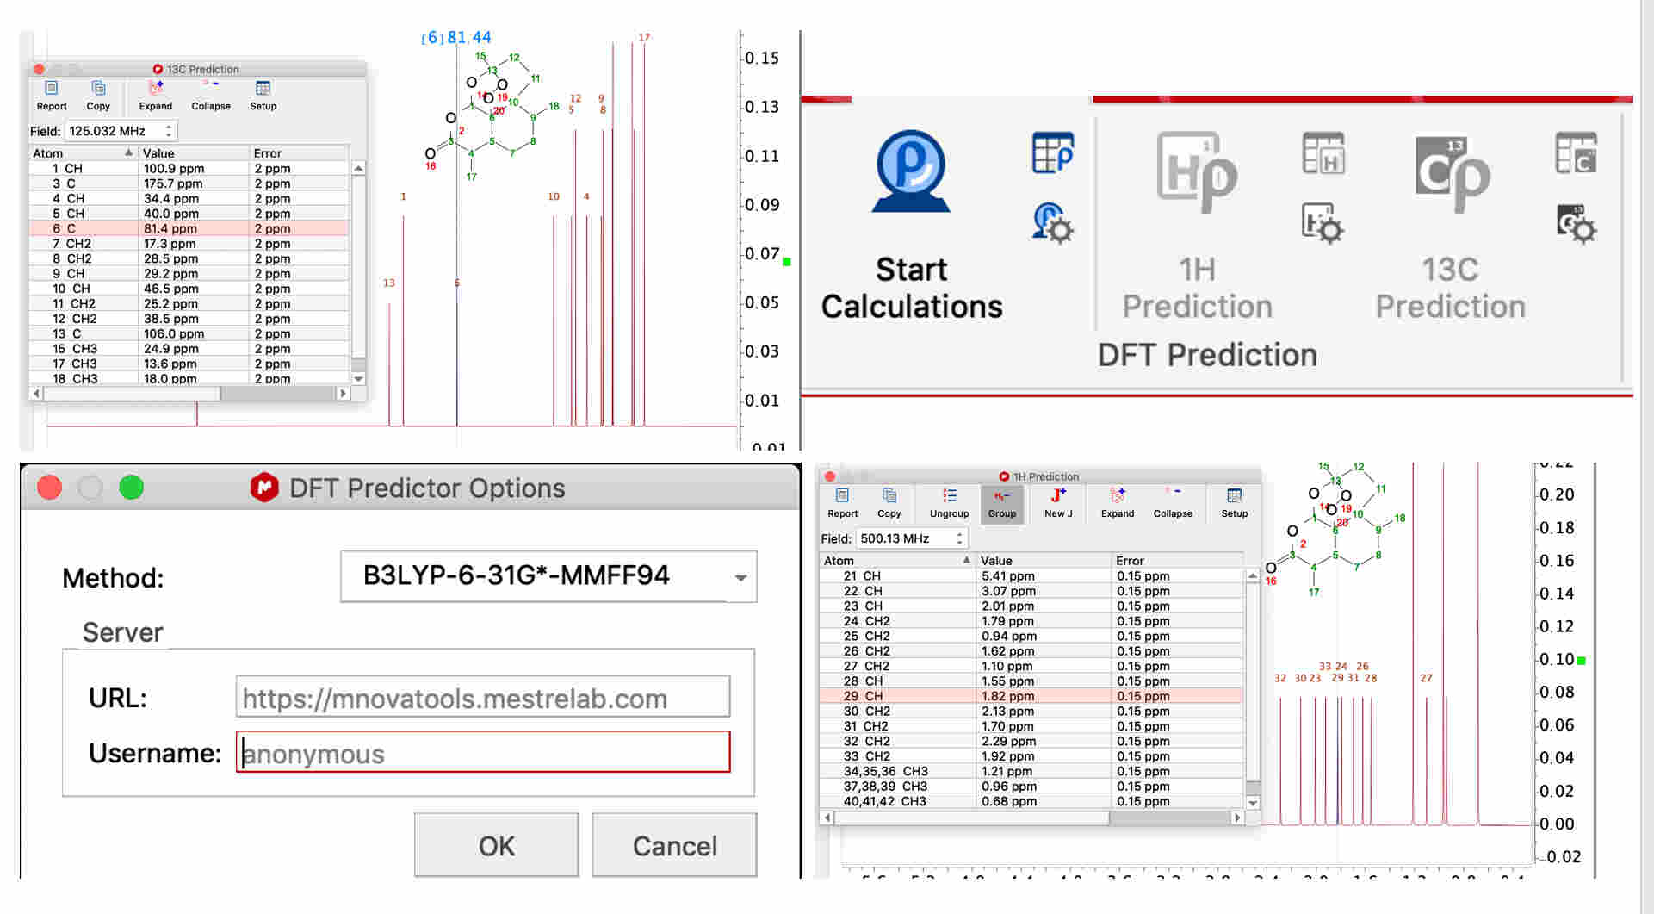
Task: Toggle the Group button in 1H Prediction
Action: tap(1001, 502)
